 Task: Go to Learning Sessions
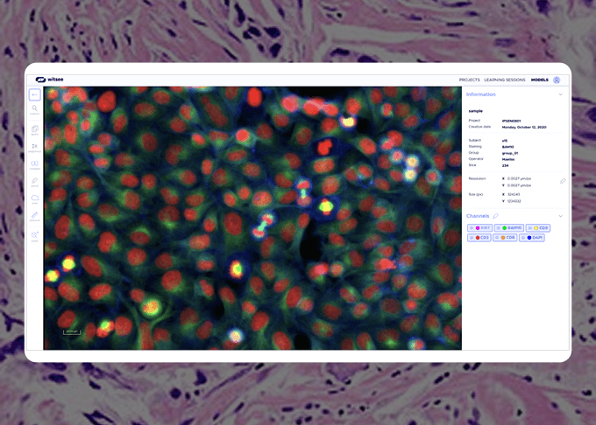[x=504, y=80]
